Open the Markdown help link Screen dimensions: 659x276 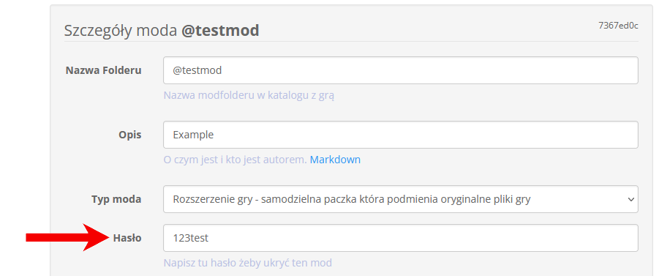pyautogui.click(x=335, y=160)
